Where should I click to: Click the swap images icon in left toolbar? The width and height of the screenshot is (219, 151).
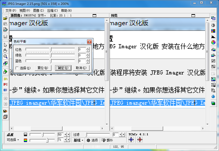coord(5,64)
